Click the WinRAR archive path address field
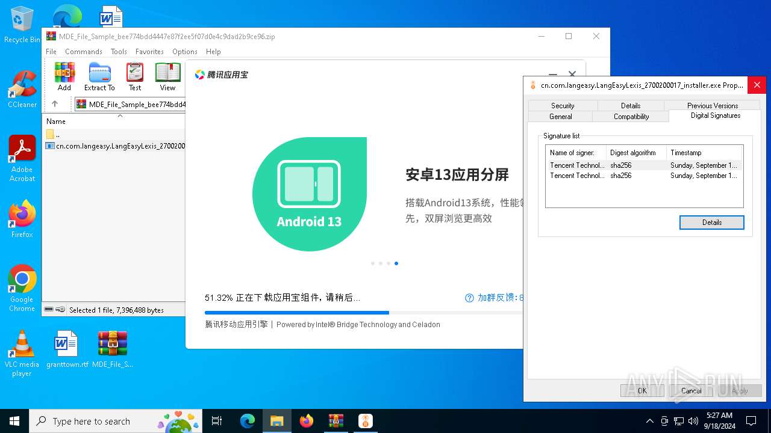771x433 pixels. coord(131,104)
